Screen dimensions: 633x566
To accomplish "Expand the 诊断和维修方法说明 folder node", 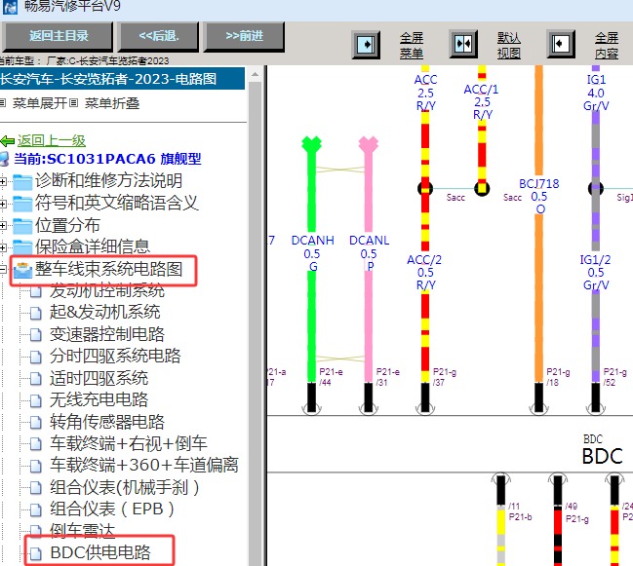I will (x=3, y=181).
